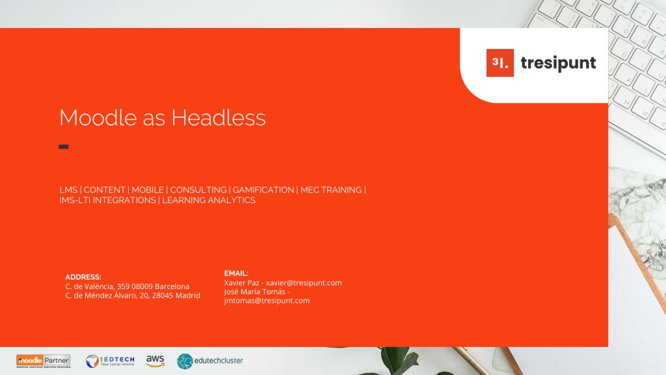
Task: Click the Barcelona address line
Action: point(127,286)
